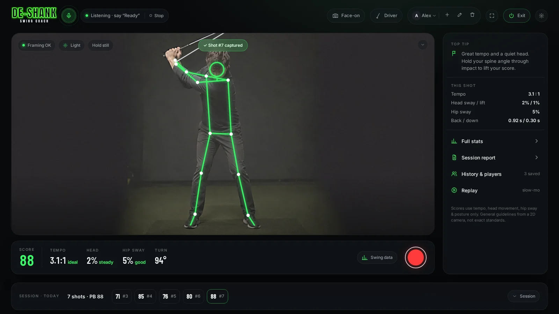Change club from Driver
The height and width of the screenshot is (314, 559).
click(x=386, y=16)
